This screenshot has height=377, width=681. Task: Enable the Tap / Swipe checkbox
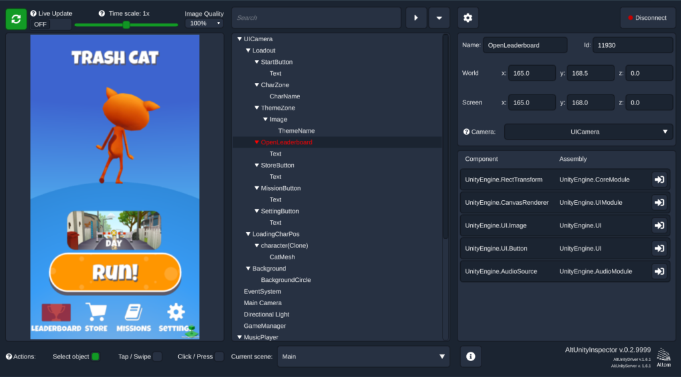tap(157, 356)
